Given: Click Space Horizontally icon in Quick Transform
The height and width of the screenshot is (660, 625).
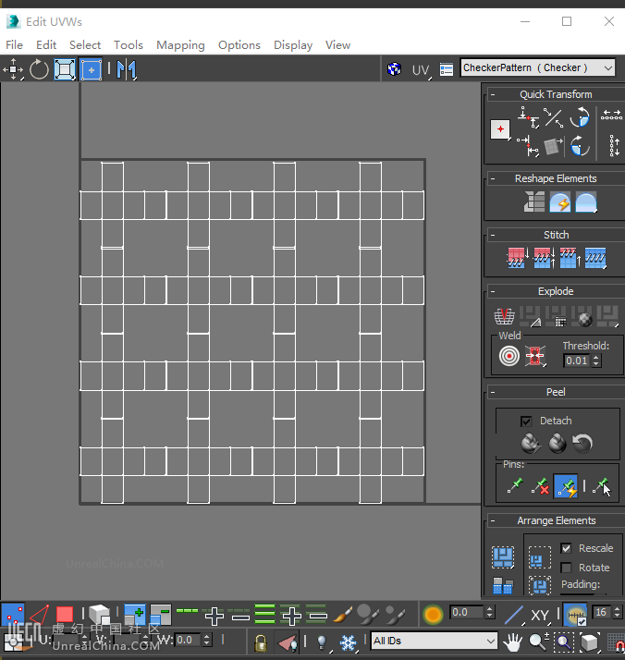Looking at the screenshot, I should 611,115.
